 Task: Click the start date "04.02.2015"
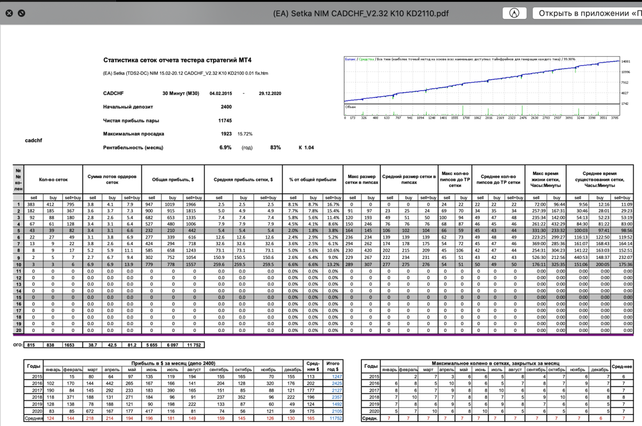click(220, 93)
